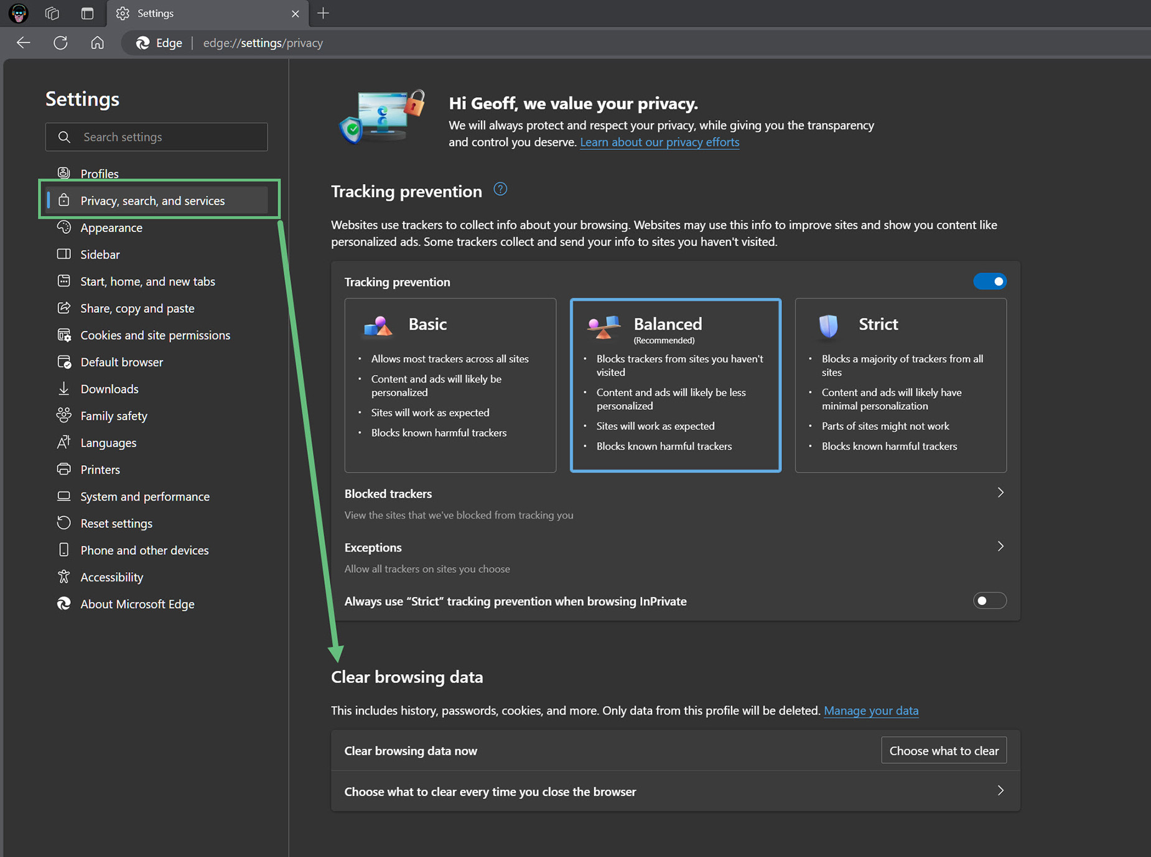Select the Basic tracking prevention card
Viewport: 1151px width, 857px height.
(450, 385)
